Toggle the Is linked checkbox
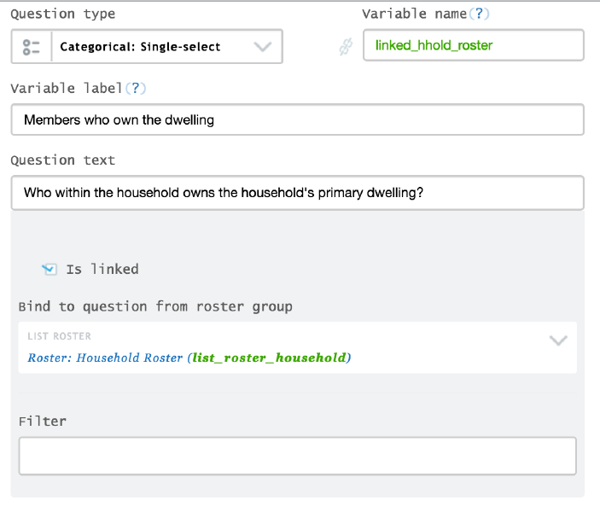Image resolution: width=600 pixels, height=512 pixels. point(50,270)
